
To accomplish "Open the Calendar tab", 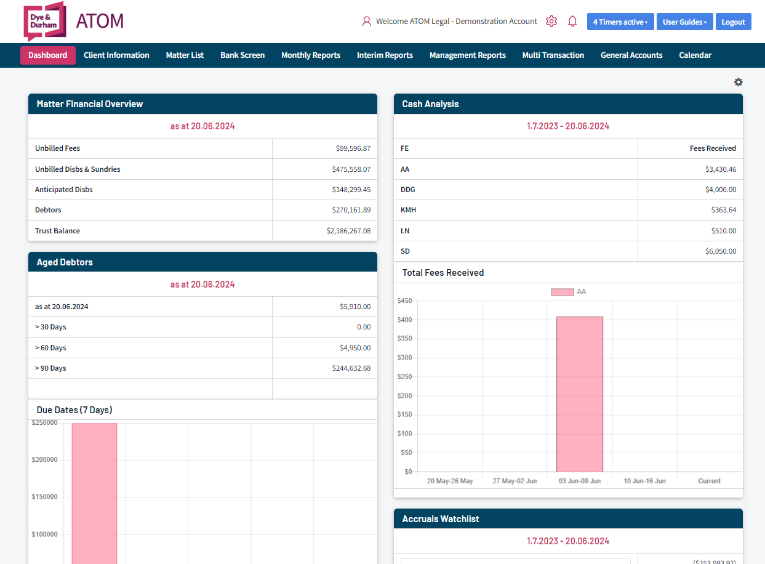I will pos(695,55).
